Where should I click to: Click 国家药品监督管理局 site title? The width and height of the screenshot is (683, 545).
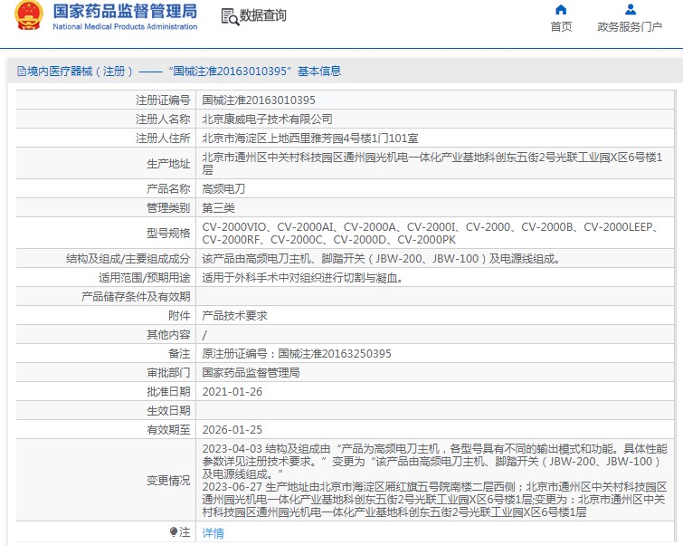[x=125, y=12]
